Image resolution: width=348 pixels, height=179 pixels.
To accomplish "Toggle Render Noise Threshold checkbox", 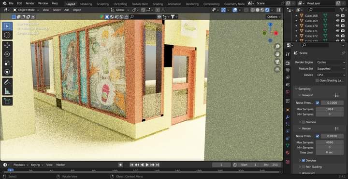I will tap(318, 136).
